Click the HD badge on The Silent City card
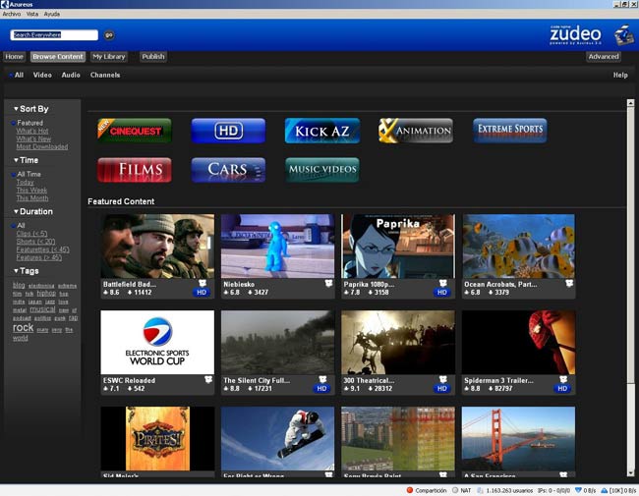The width and height of the screenshot is (639, 496). [x=321, y=389]
